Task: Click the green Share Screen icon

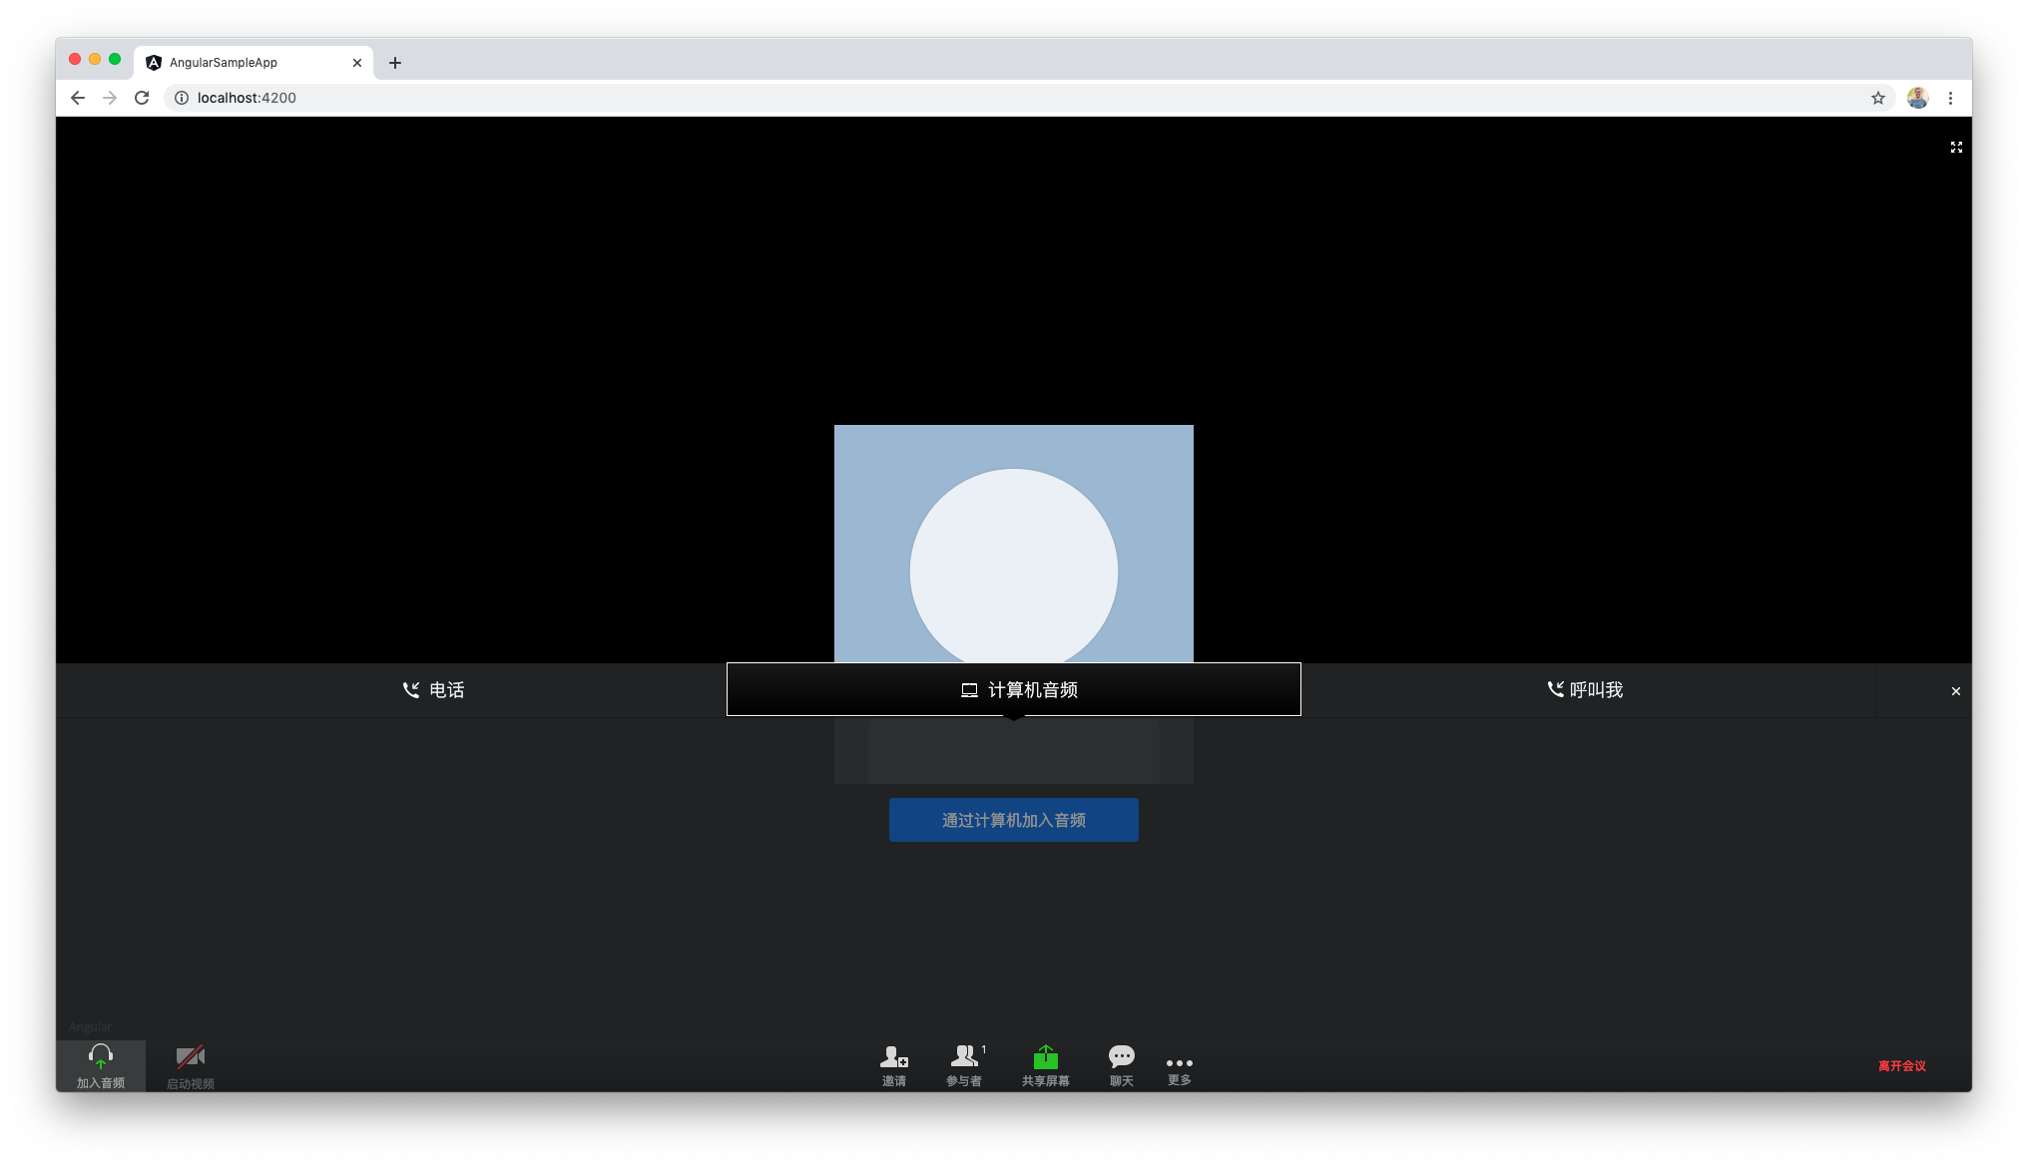Action: click(1045, 1056)
